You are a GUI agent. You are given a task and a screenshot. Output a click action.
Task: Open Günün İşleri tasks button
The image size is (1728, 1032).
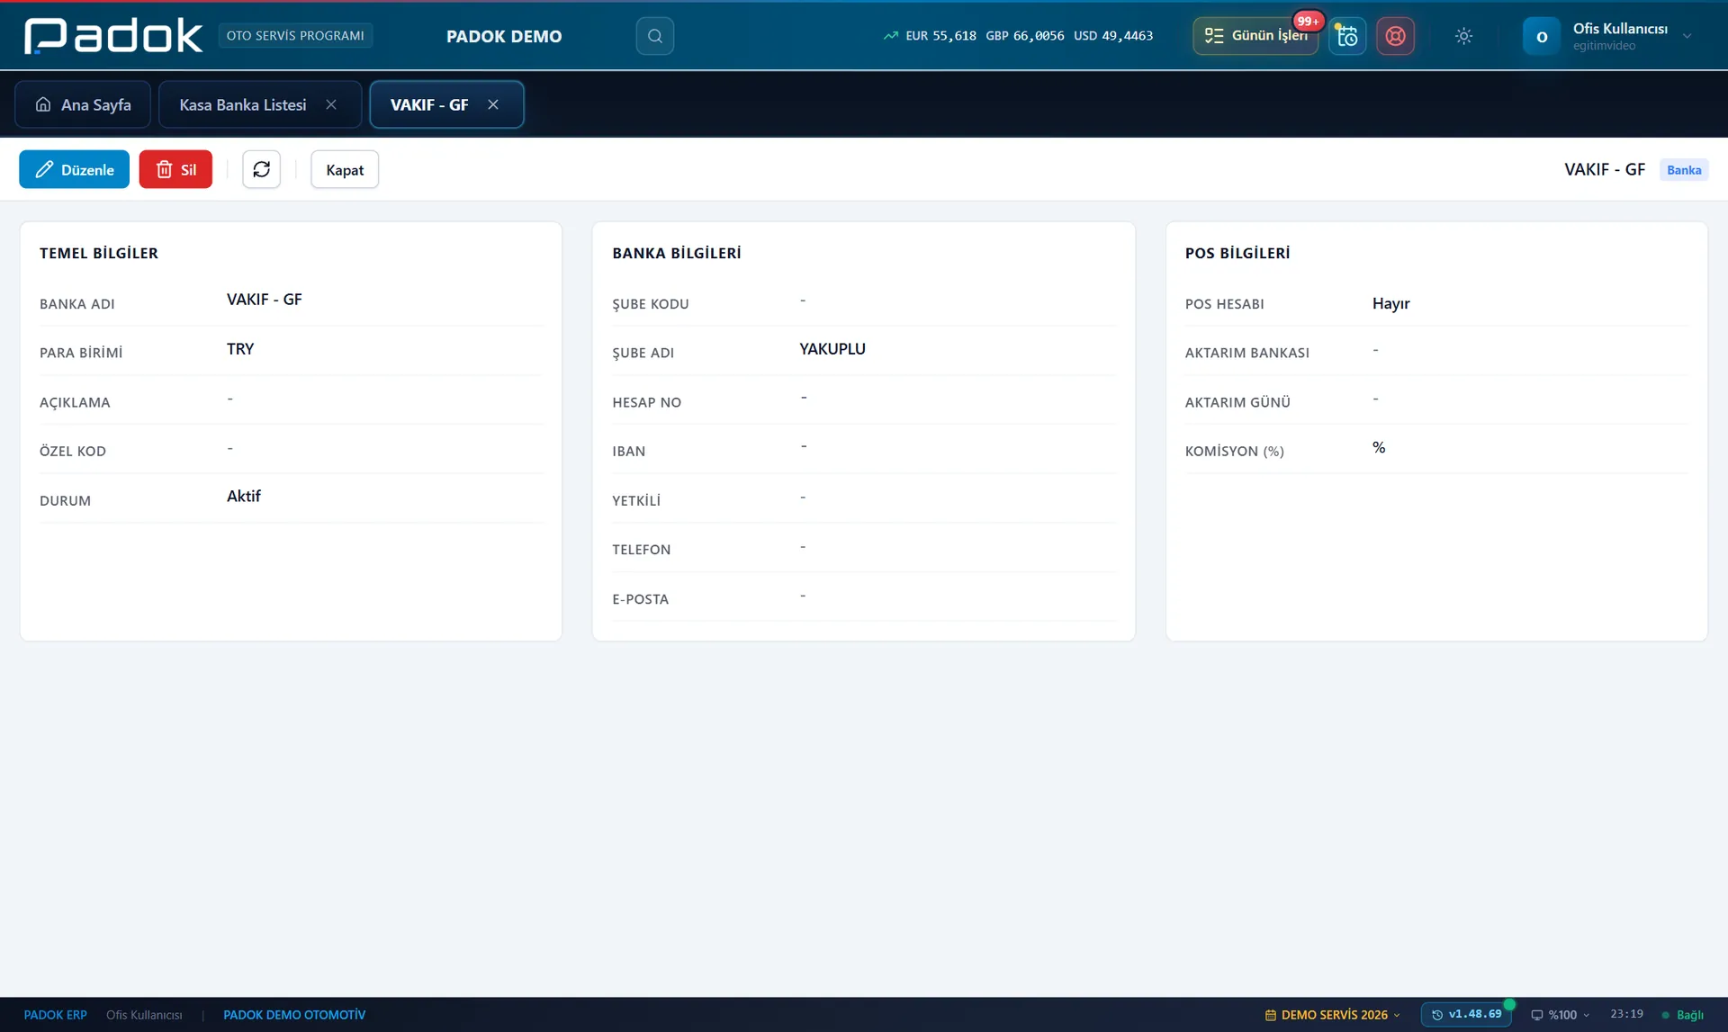tap(1255, 36)
